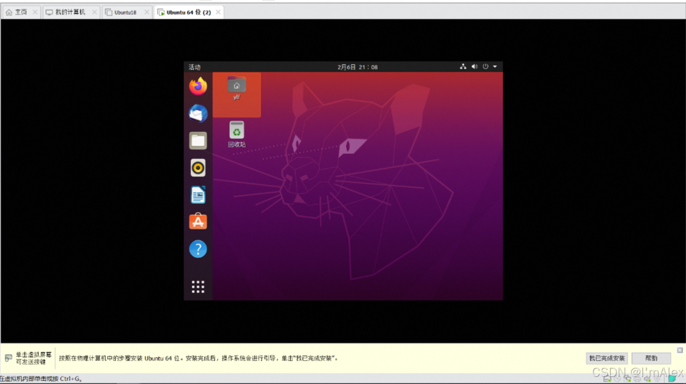Click the teal message log icon
686x384 pixels.
click(x=672, y=378)
